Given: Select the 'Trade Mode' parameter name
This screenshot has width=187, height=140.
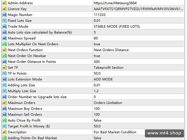Looking at the screenshot, I should tap(18, 27).
